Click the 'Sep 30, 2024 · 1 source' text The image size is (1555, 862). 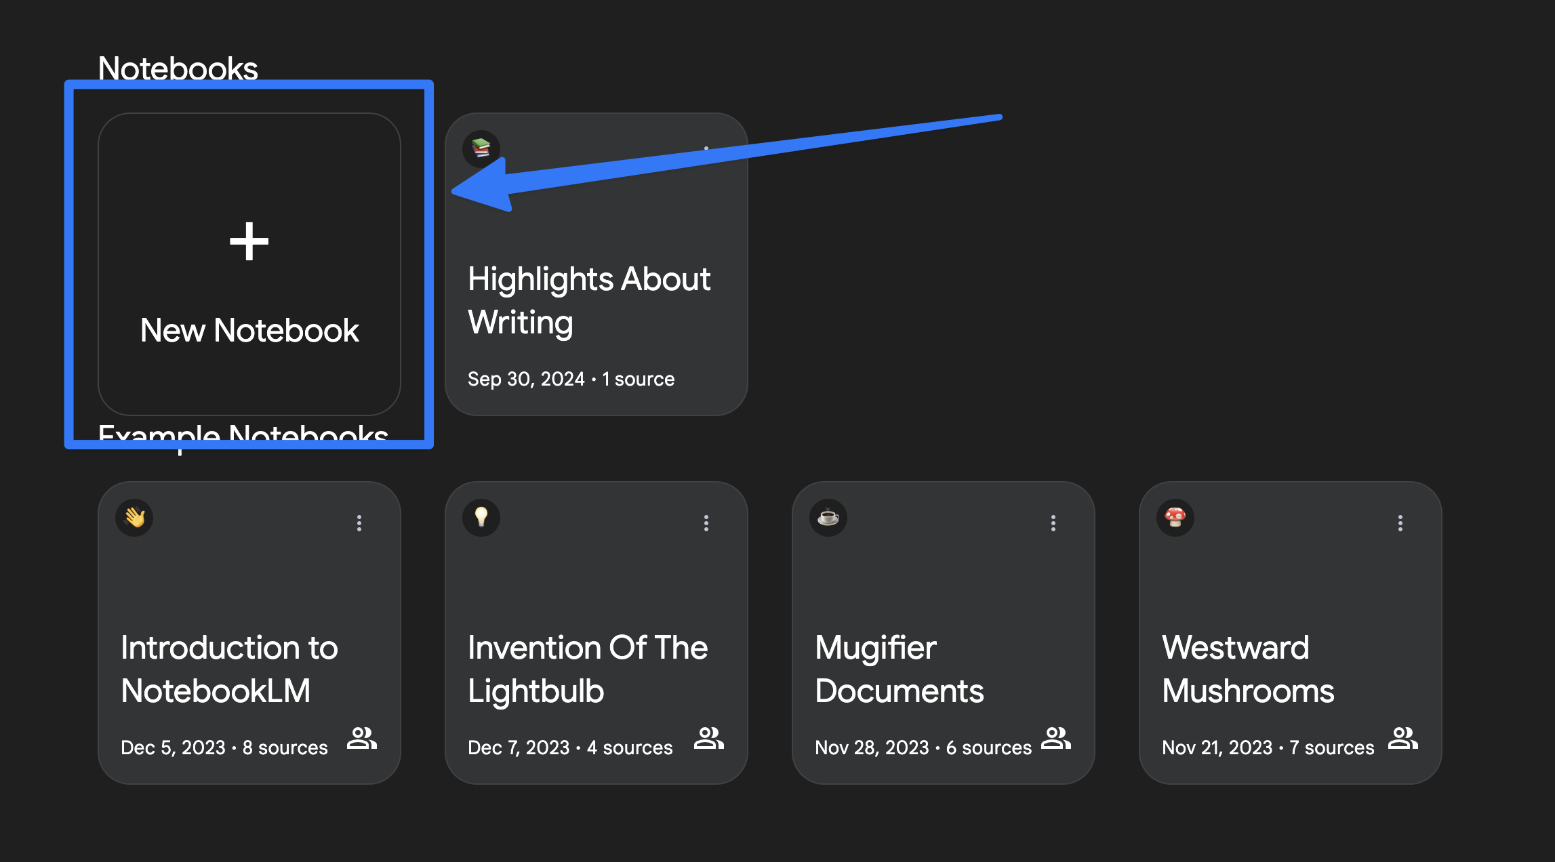point(571,379)
